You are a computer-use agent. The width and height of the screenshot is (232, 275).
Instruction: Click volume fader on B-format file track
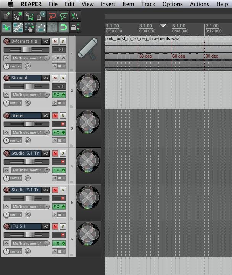[x=27, y=50]
